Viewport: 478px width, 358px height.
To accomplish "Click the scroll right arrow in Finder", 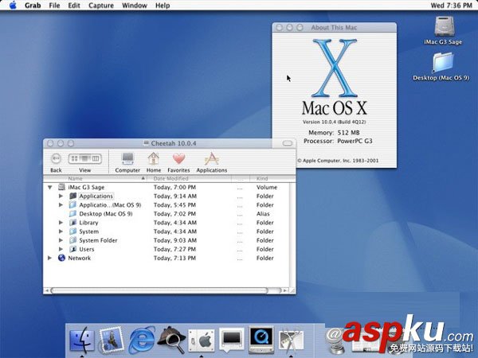I will pyautogui.click(x=285, y=290).
